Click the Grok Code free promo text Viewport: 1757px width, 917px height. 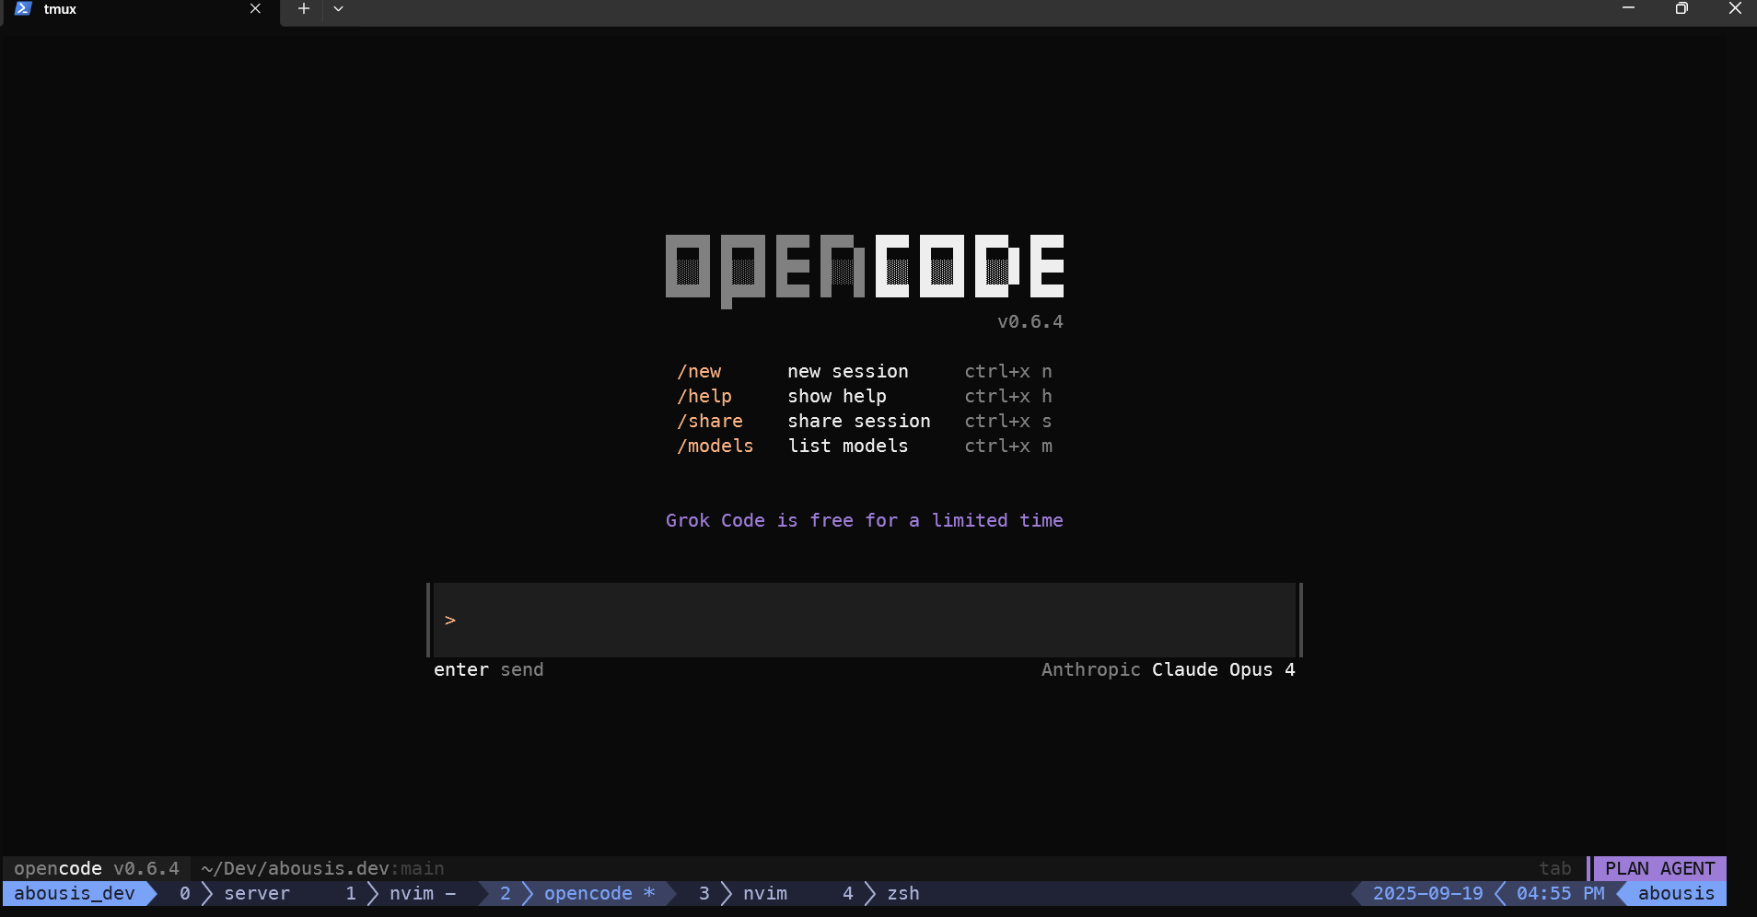coord(864,521)
